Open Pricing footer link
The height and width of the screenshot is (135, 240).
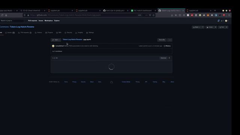click(138, 82)
